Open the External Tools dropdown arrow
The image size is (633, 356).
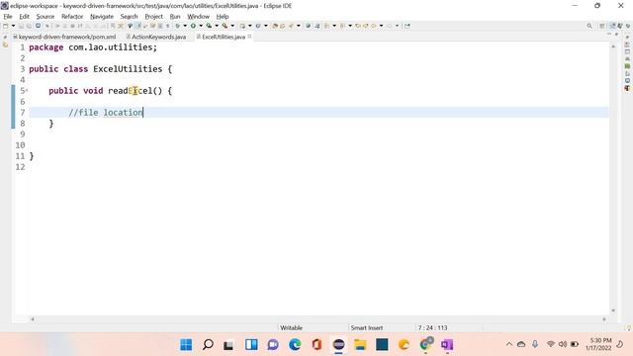tap(232, 26)
